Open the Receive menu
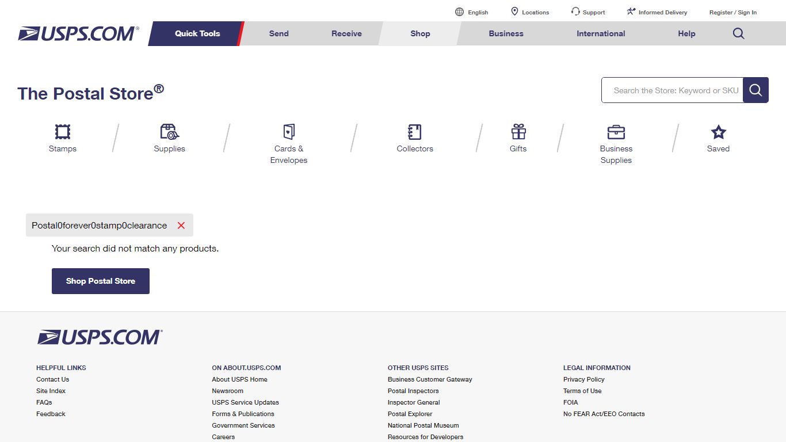Image resolution: width=786 pixels, height=442 pixels. point(346,33)
